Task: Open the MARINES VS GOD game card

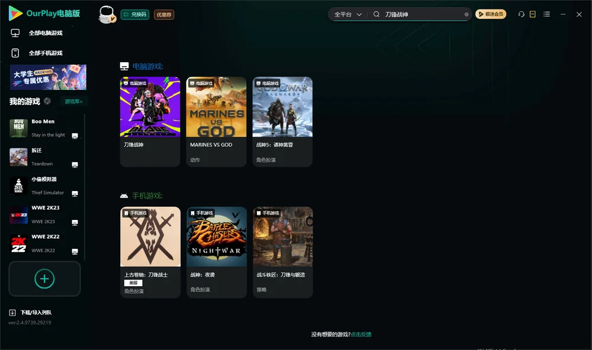Action: point(216,121)
